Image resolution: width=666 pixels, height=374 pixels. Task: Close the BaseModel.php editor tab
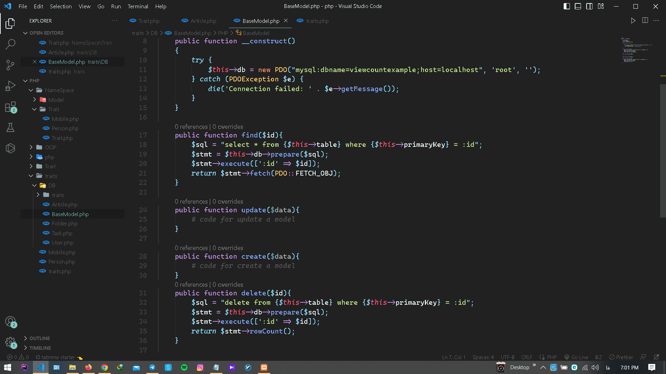point(286,21)
